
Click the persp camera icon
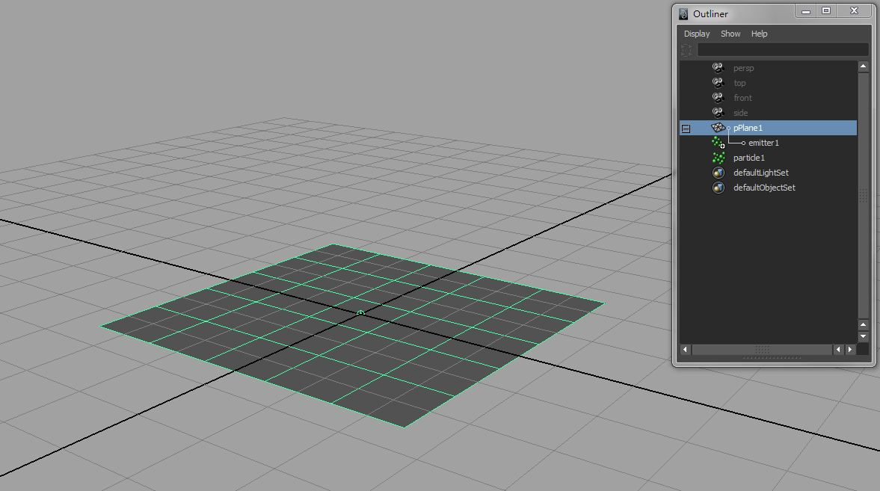[718, 68]
